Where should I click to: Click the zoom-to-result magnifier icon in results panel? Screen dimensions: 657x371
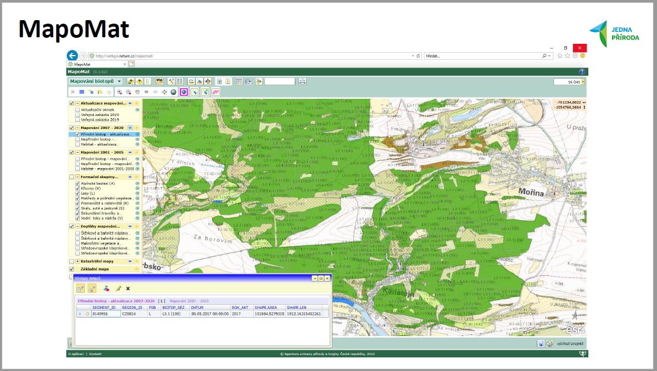[x=92, y=289]
